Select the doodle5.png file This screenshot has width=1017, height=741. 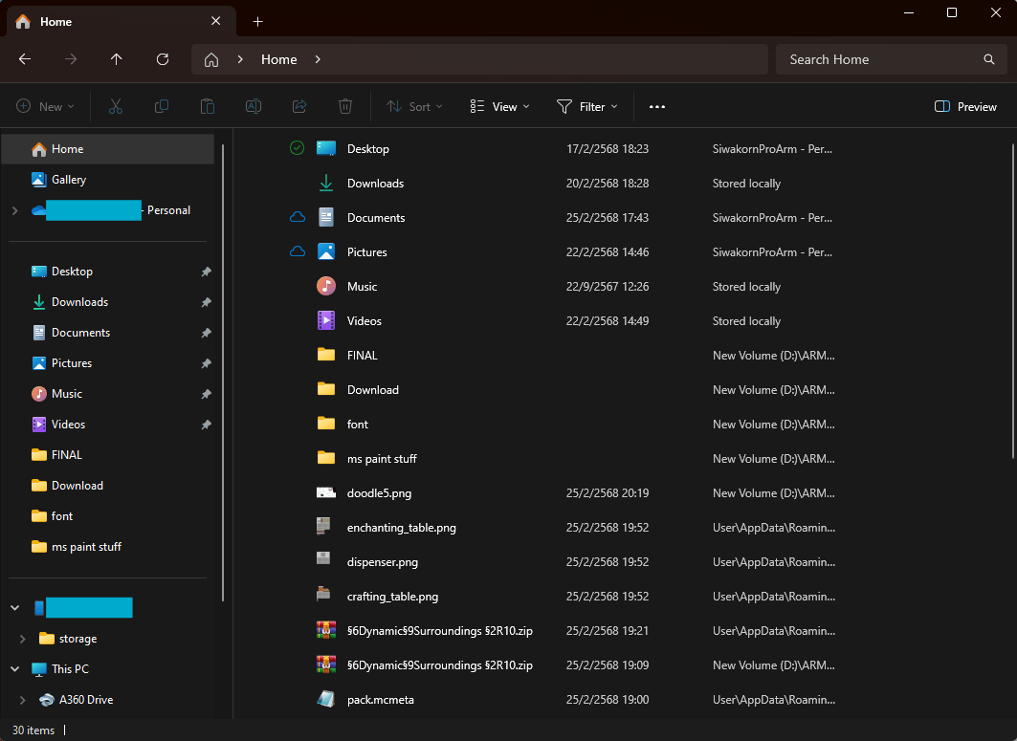pos(379,493)
